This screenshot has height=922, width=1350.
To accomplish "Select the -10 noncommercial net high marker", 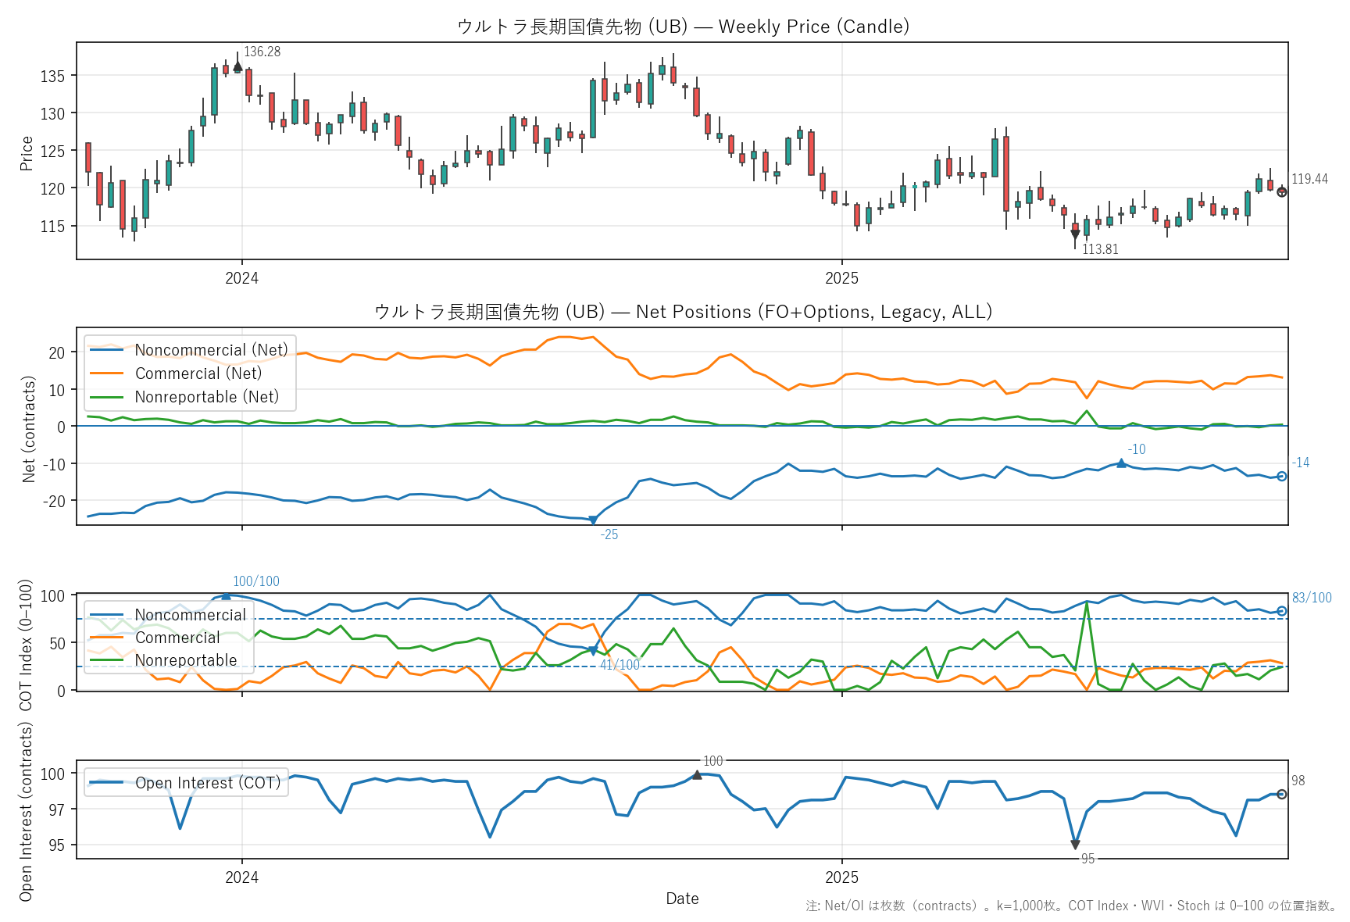I will (x=1121, y=463).
